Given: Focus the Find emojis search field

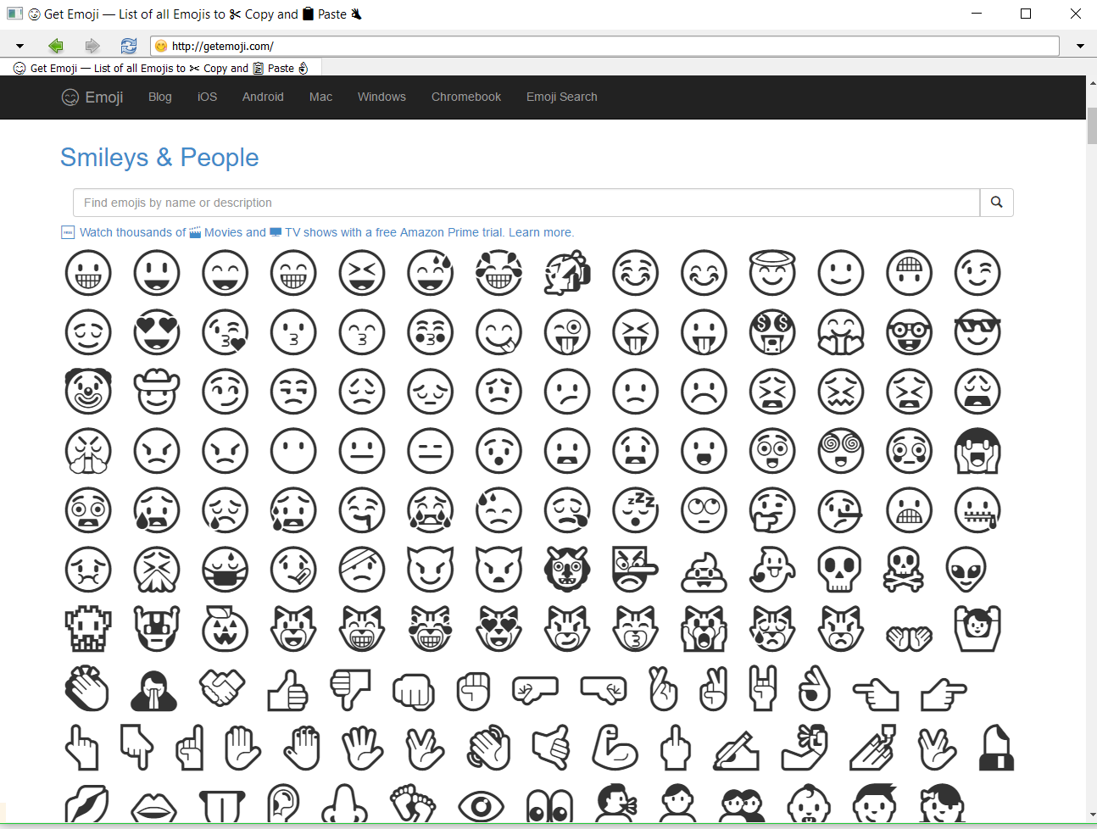Looking at the screenshot, I should pos(526,203).
